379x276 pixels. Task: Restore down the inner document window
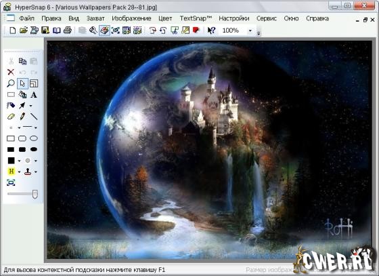click(365, 20)
